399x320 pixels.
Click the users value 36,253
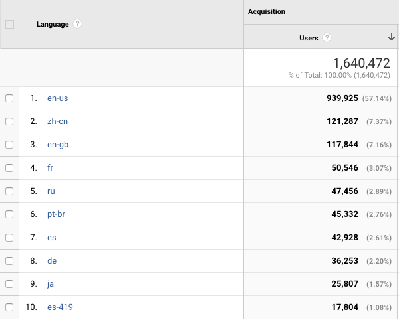point(344,260)
